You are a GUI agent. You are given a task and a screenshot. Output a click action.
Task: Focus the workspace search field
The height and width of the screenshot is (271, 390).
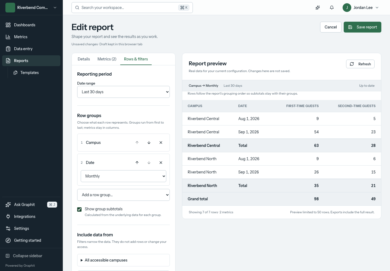coord(132,8)
